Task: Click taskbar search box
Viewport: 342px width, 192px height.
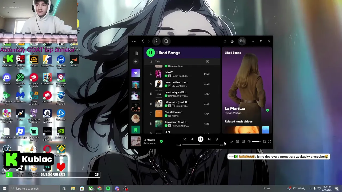Action: 35,189
